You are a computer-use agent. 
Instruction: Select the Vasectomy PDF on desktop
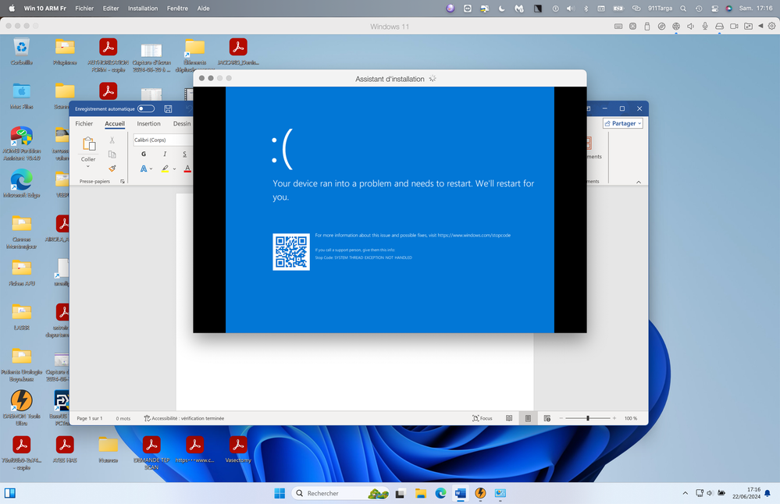click(x=238, y=449)
